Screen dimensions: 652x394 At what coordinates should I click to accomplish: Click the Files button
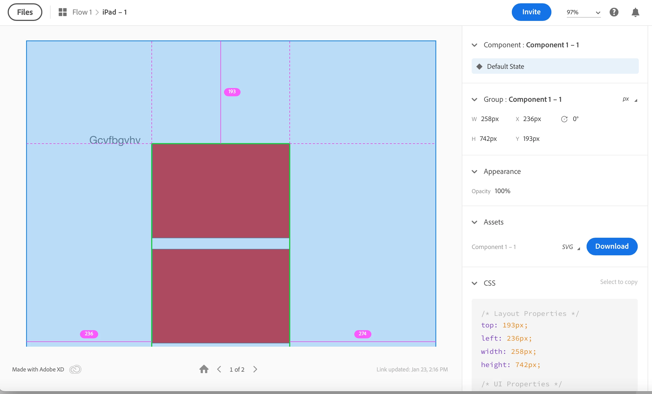25,12
